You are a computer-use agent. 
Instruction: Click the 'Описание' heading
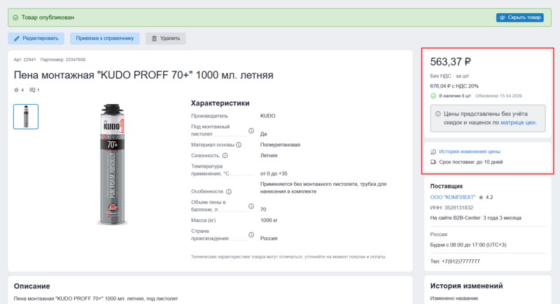31,287
